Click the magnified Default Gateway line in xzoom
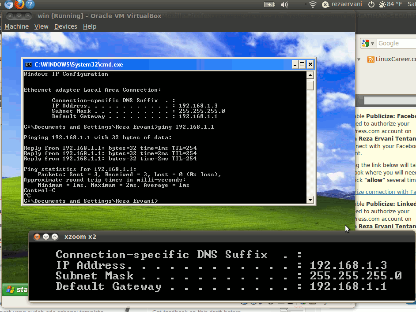 (221, 286)
